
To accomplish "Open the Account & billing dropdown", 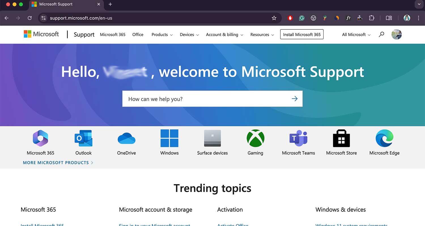I will (x=224, y=34).
